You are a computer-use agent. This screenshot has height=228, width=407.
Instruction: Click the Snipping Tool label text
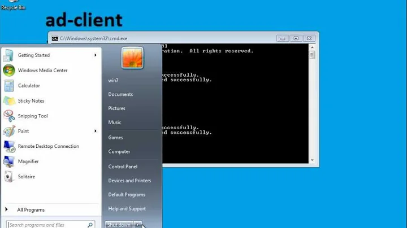tap(33, 116)
